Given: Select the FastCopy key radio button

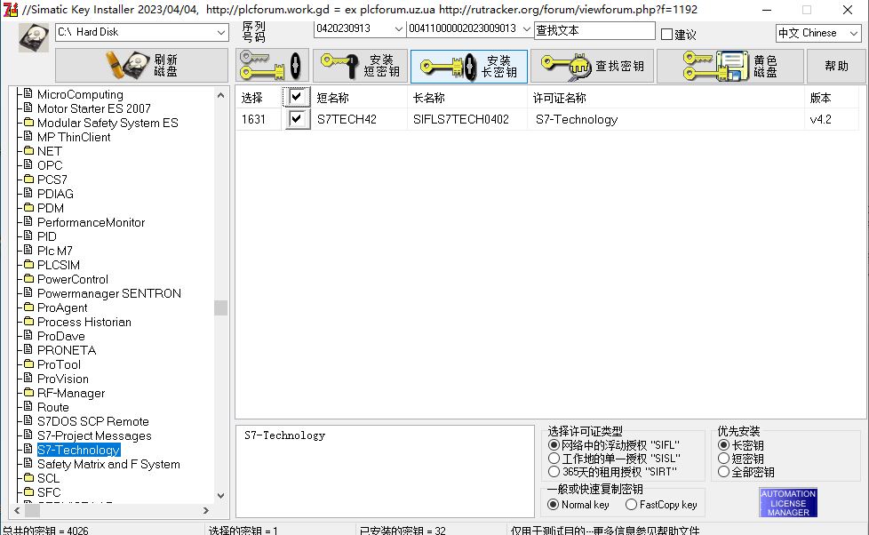Looking at the screenshot, I should [631, 505].
